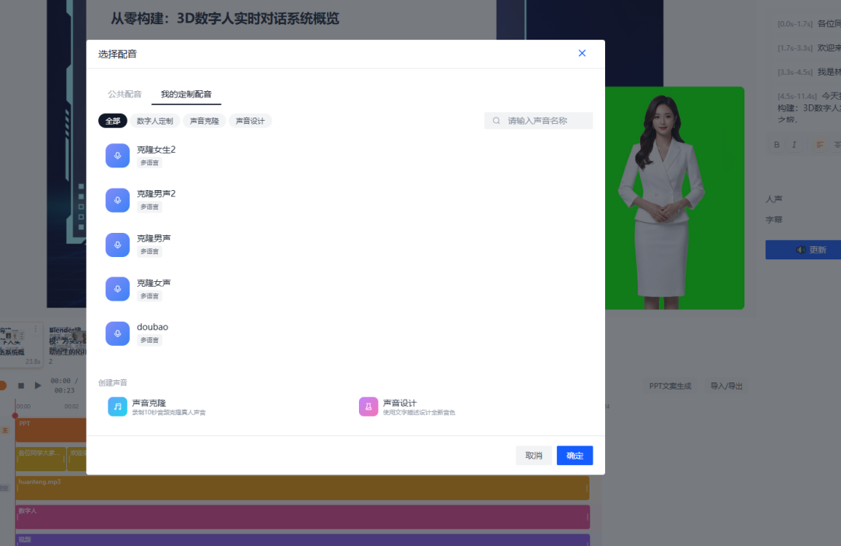Select the [4.5s-11.4s] script segment
Viewport: 841px width, 546px height.
[809, 107]
